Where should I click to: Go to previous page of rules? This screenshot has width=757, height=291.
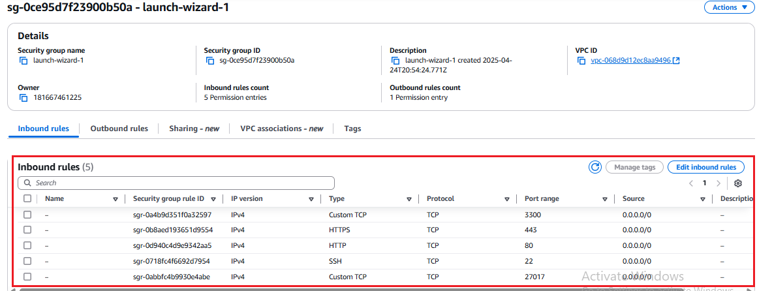pyautogui.click(x=691, y=183)
